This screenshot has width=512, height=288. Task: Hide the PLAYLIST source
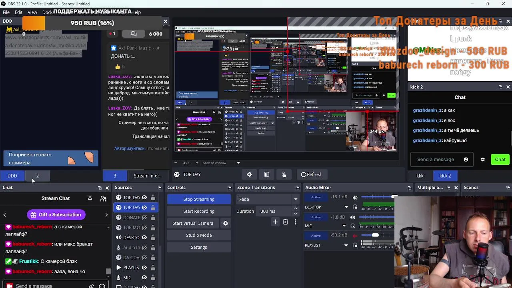(144, 268)
